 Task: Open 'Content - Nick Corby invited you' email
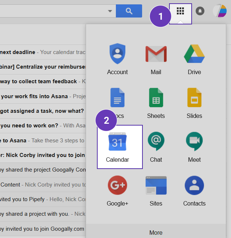tap(43, 185)
